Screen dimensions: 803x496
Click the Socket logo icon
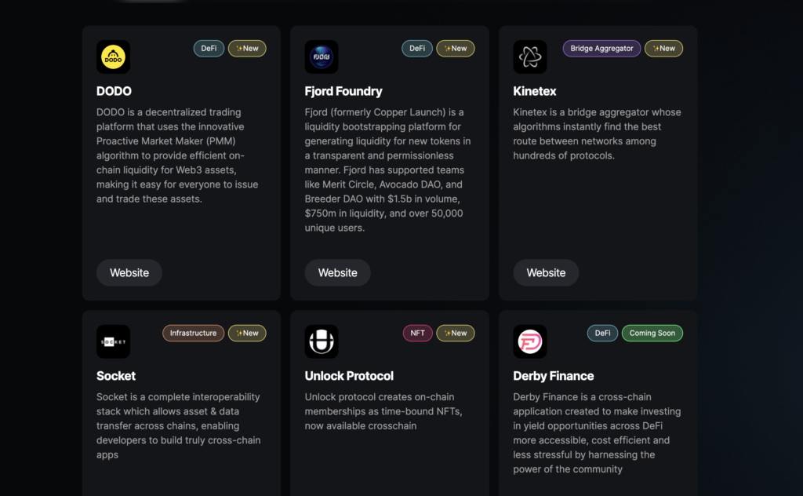click(113, 342)
